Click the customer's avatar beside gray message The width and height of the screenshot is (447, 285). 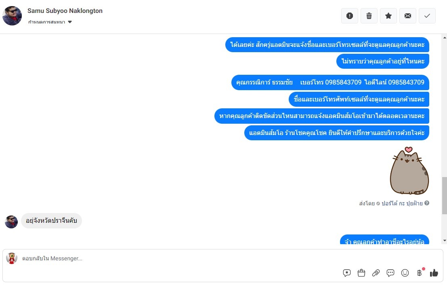[11, 222]
